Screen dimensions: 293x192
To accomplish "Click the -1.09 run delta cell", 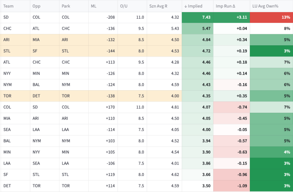I will 232,186.
